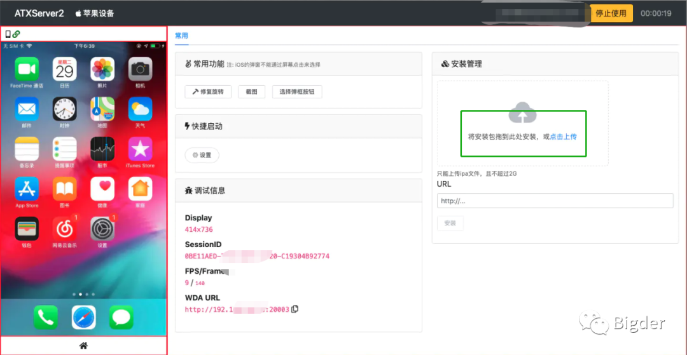Click the 点击上传 link
Image resolution: width=687 pixels, height=355 pixels.
pyautogui.click(x=564, y=137)
